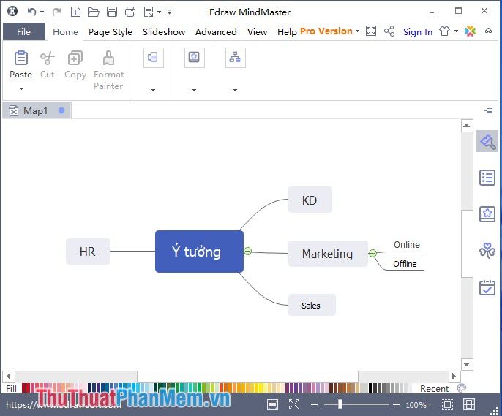This screenshot has height=416, width=502.
Task: Select the Sales topic node
Action: tap(311, 306)
